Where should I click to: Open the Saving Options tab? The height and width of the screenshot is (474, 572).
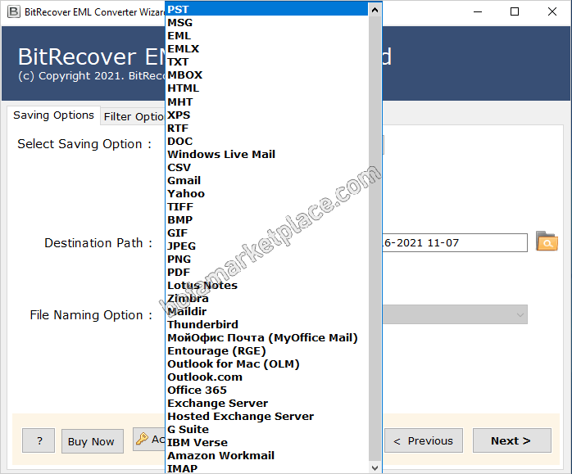[x=53, y=115]
